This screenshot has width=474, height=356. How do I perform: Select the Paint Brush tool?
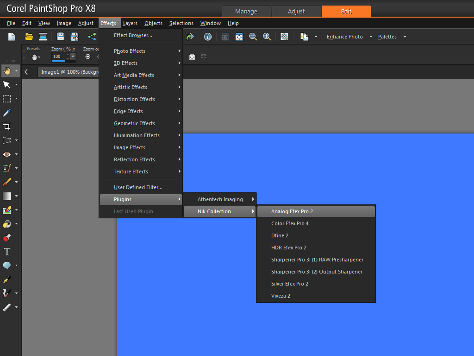(8, 182)
